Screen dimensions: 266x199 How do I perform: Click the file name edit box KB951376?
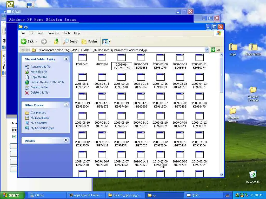pos(122,66)
